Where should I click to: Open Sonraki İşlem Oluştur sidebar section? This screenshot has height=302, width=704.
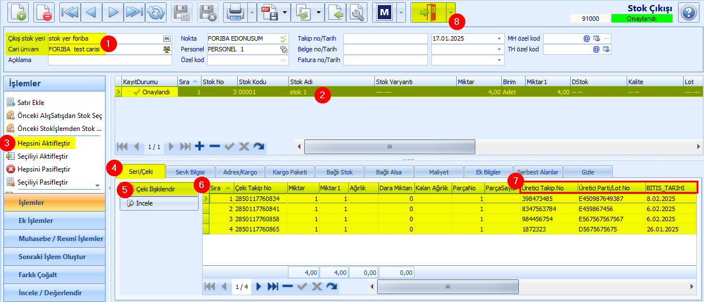point(54,257)
